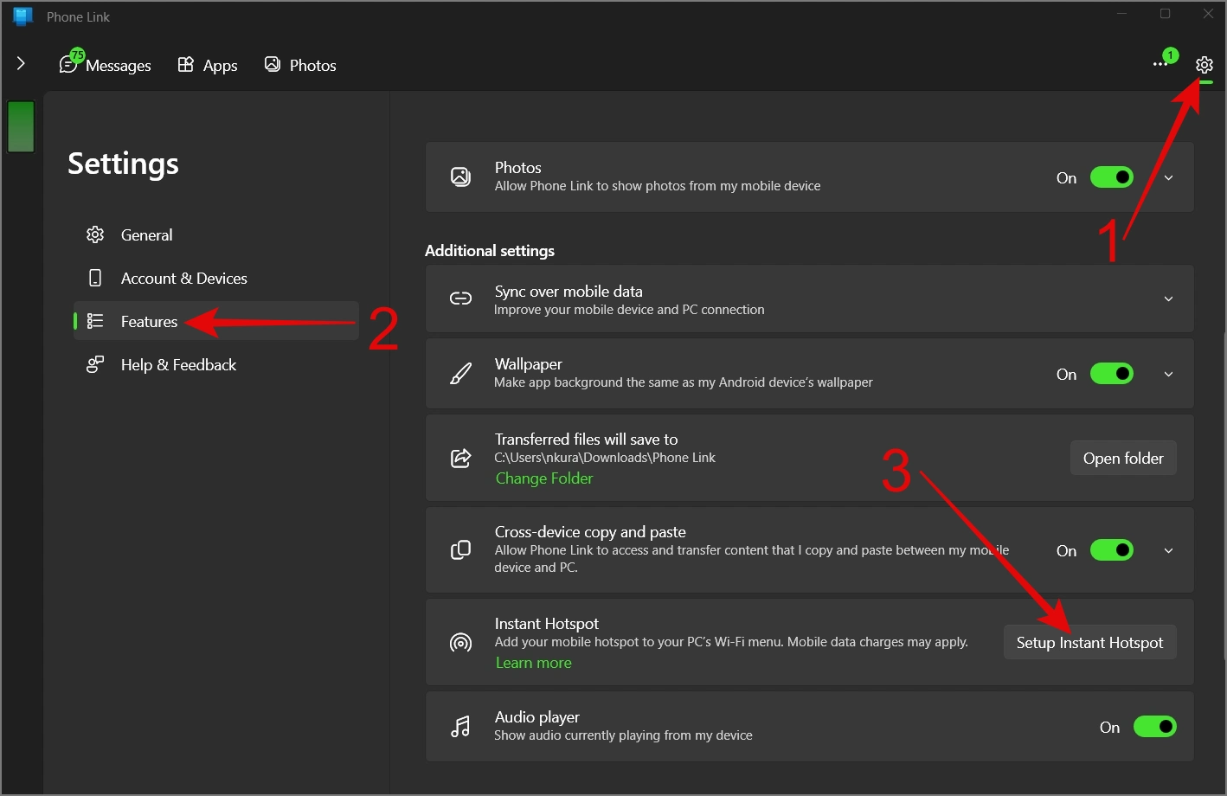Disable the Wallpaper toggle

pos(1112,374)
